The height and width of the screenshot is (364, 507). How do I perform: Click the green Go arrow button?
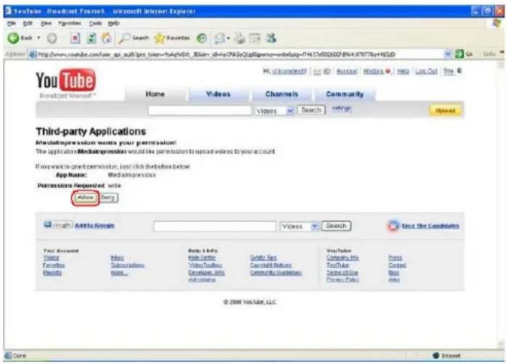click(x=459, y=54)
